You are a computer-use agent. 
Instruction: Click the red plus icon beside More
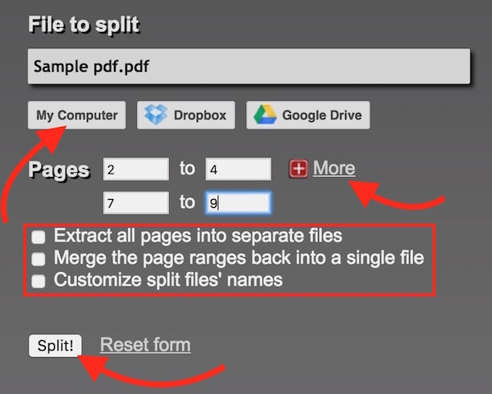click(x=299, y=169)
